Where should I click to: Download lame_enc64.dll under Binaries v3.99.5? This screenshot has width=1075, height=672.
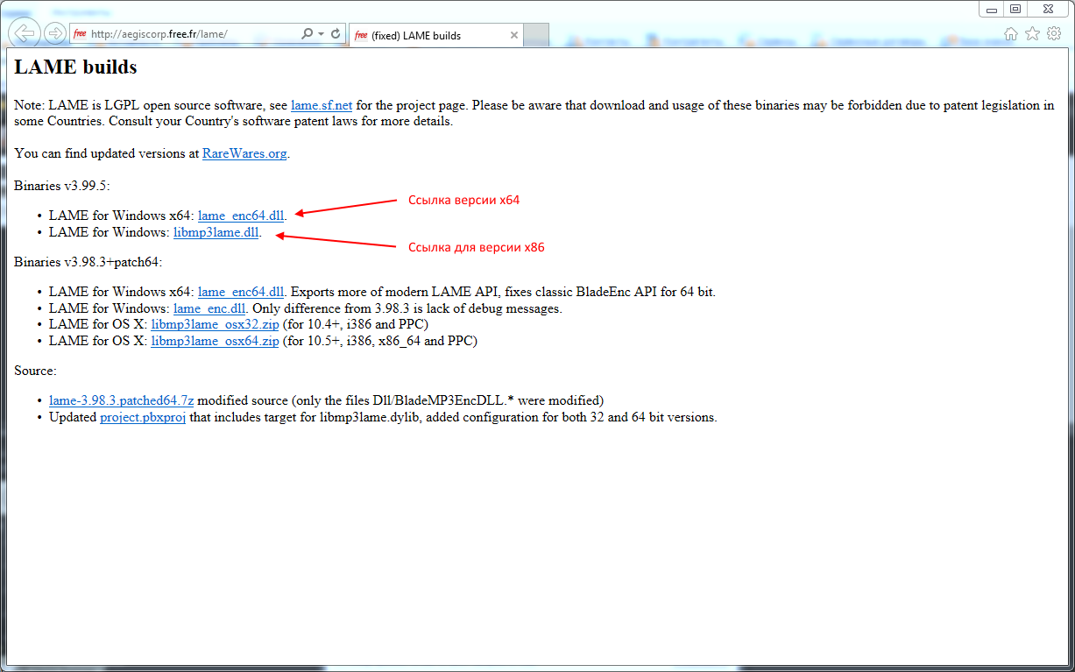click(x=241, y=216)
